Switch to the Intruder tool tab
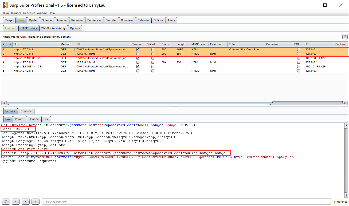This screenshot has width=349, height=206. [x=62, y=20]
